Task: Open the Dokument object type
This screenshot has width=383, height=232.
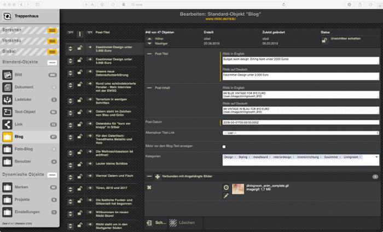Action: (30, 87)
